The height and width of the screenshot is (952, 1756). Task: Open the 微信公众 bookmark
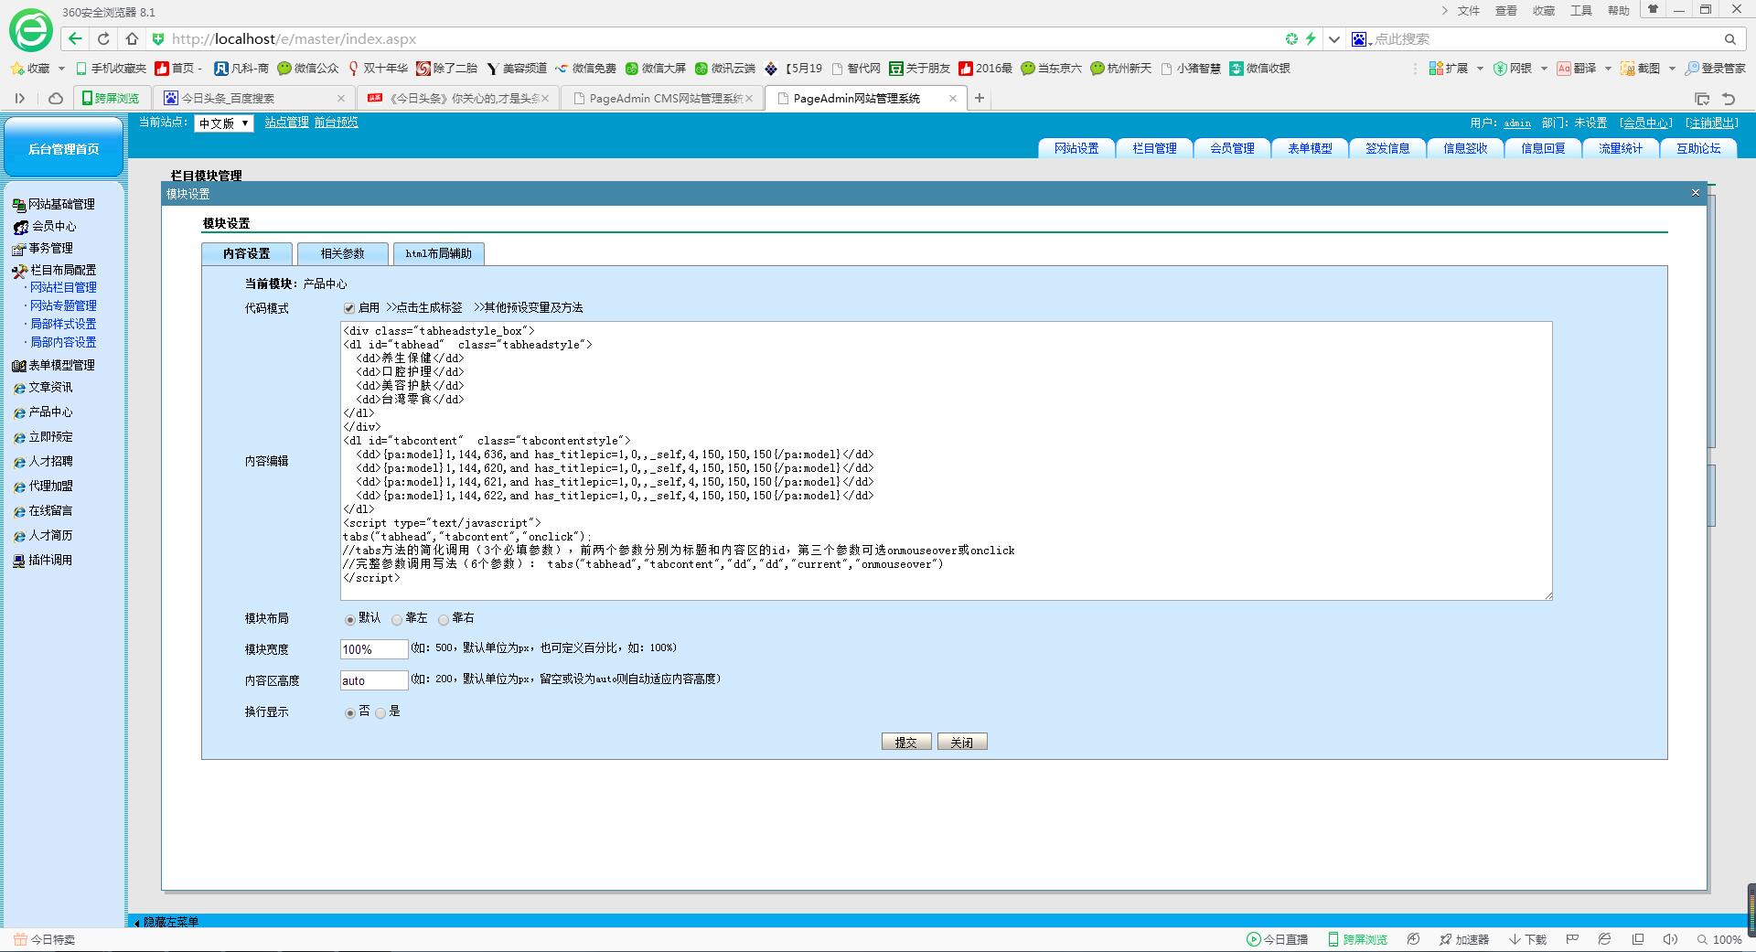pyautogui.click(x=308, y=68)
